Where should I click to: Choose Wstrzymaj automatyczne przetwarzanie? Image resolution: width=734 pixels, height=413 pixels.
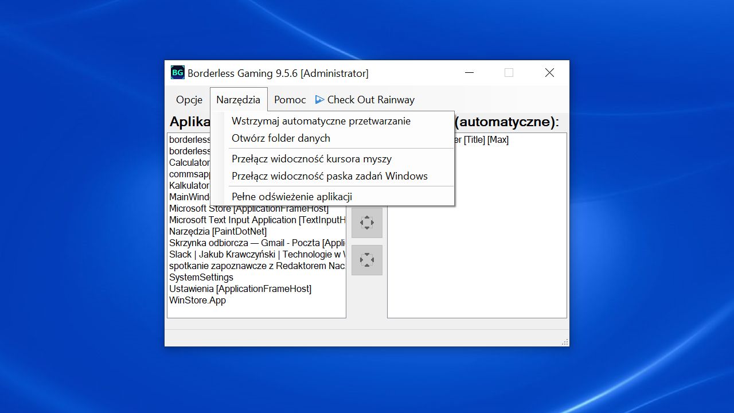tap(333, 121)
